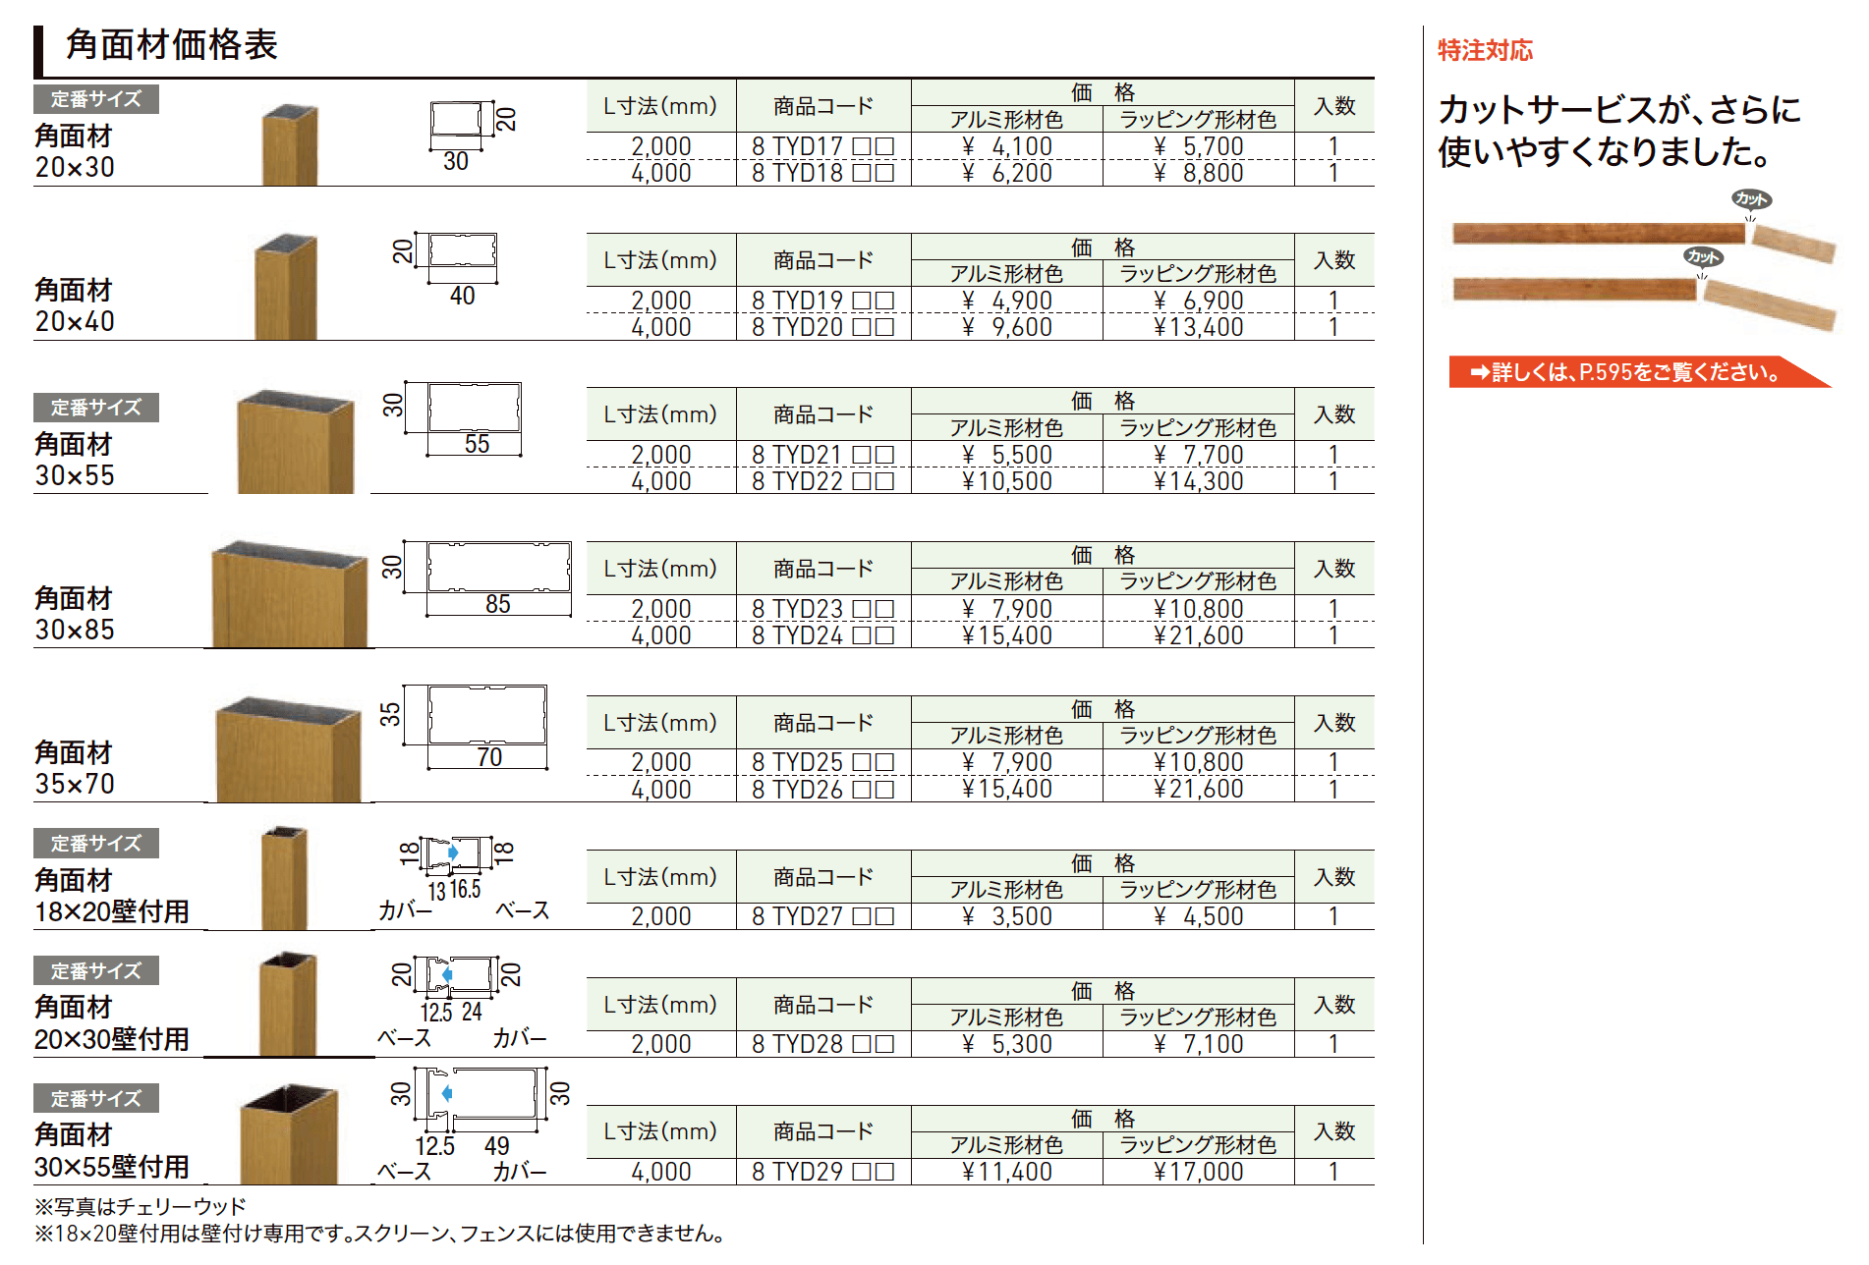Click the upper cut wood board image
This screenshot has width=1869, height=1265.
point(1643,241)
